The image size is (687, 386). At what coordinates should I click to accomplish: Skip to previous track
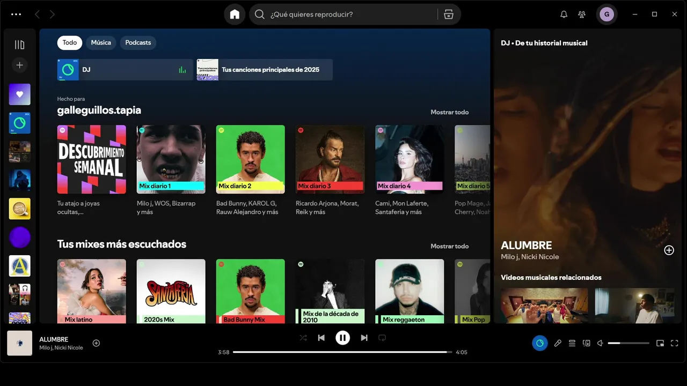321,338
